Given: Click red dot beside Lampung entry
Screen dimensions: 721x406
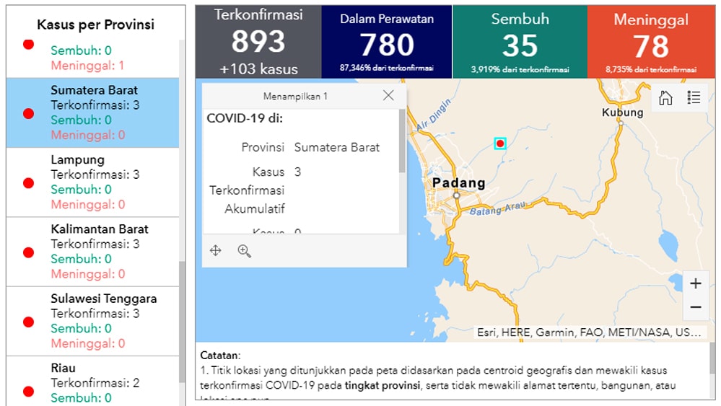Looking at the screenshot, I should (x=29, y=183).
